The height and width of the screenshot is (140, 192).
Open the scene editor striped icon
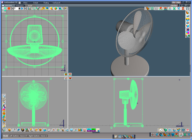(x=29, y=8)
